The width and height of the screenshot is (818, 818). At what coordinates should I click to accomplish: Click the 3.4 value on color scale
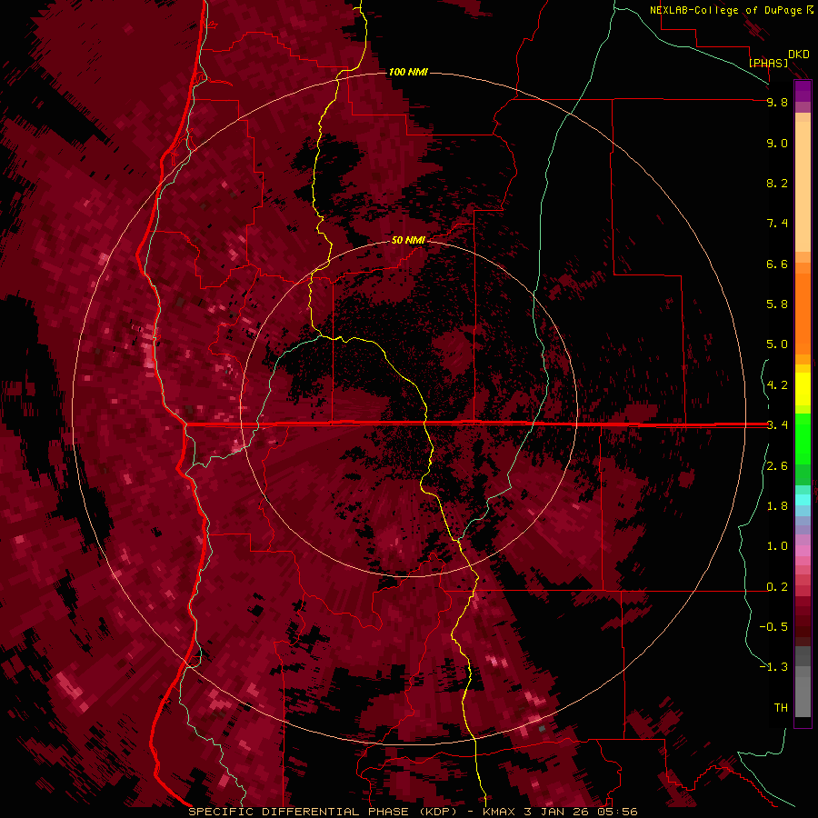click(777, 425)
